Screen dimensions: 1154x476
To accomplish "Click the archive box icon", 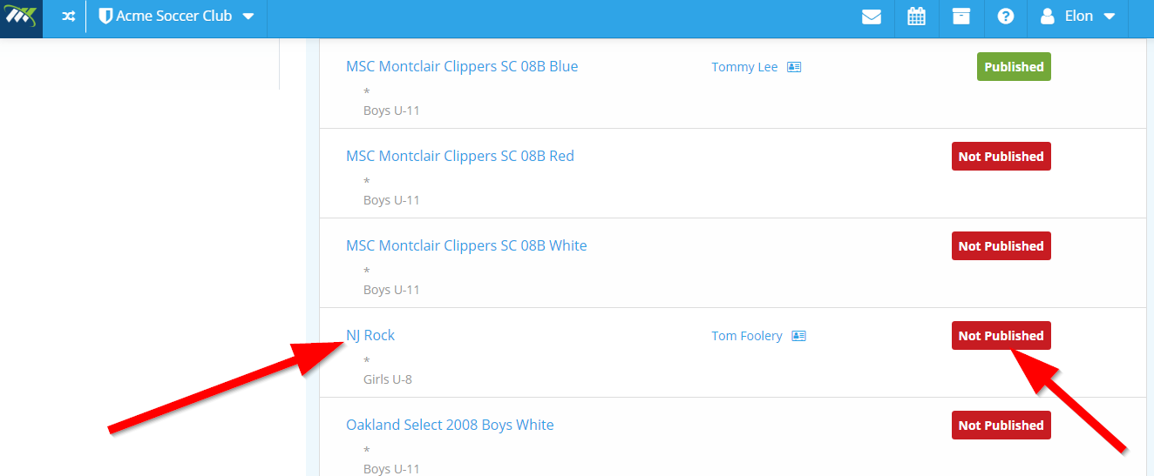I will [x=961, y=17].
